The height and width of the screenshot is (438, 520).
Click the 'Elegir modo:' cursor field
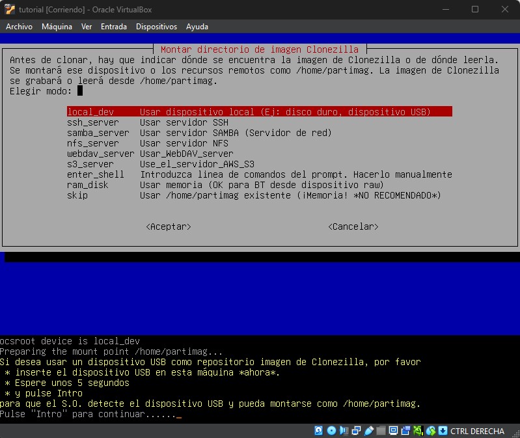(x=80, y=91)
